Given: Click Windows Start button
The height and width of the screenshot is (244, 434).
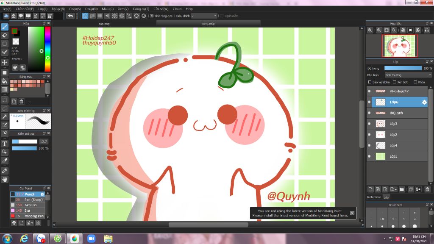Looking at the screenshot, I should pos(7,238).
